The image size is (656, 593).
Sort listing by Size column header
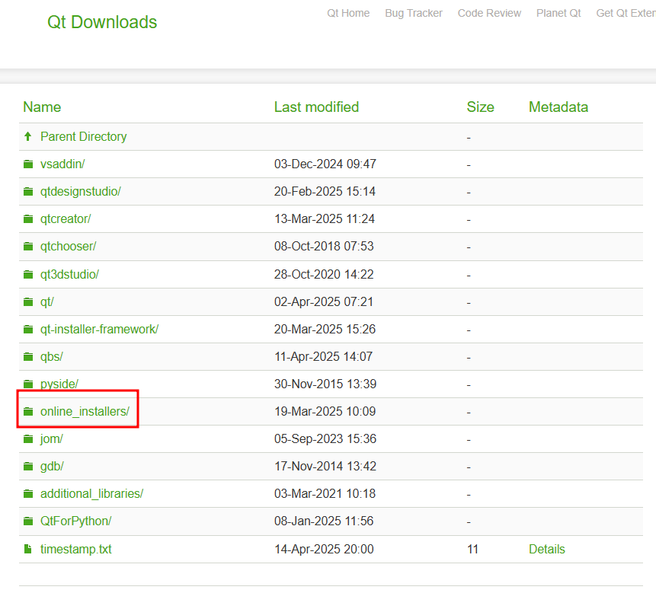(x=480, y=107)
